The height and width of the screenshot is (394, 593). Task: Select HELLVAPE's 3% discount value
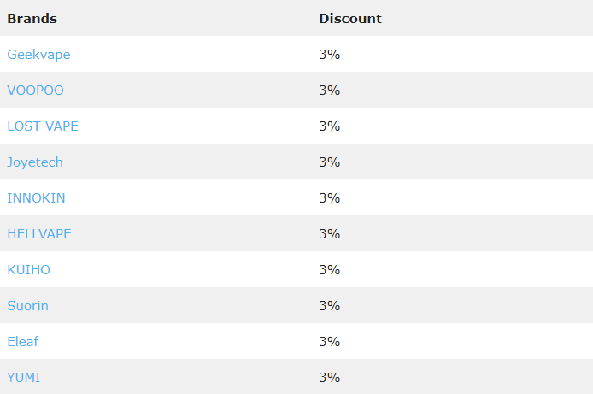tap(330, 234)
